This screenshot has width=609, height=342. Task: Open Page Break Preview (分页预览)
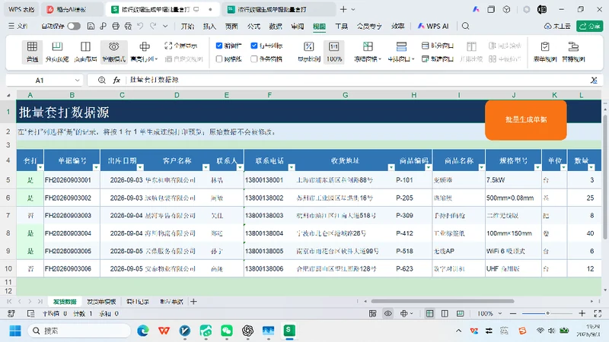56,52
